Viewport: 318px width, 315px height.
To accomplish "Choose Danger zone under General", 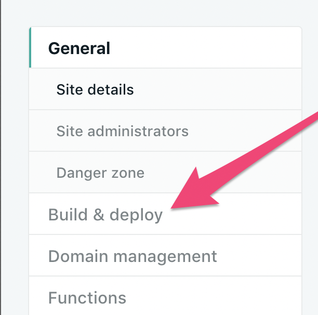I will [x=100, y=173].
